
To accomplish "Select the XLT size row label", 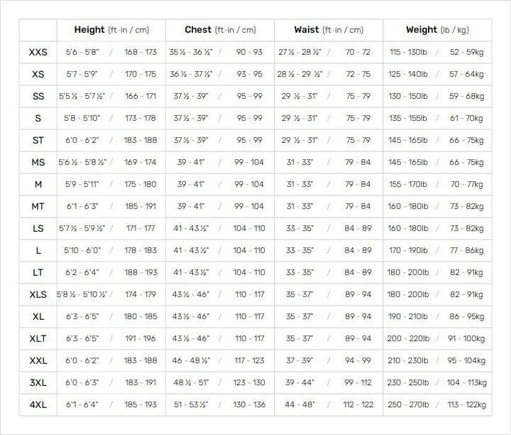I will point(38,338).
